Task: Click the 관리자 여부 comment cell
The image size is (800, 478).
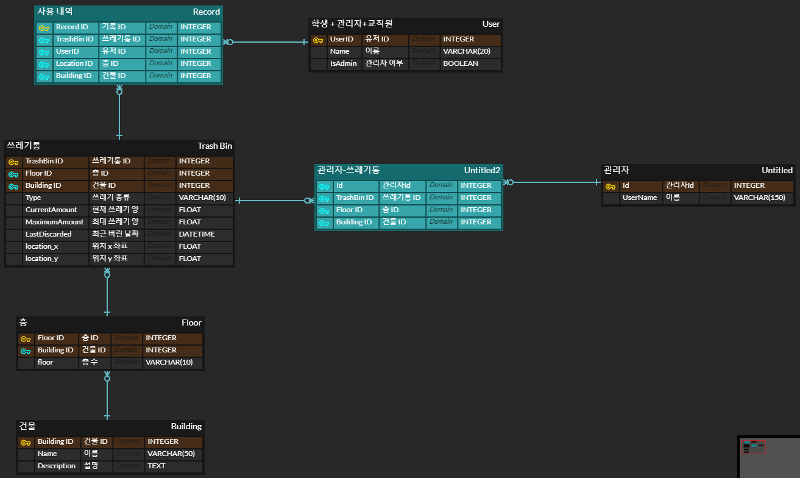Action: click(x=385, y=63)
